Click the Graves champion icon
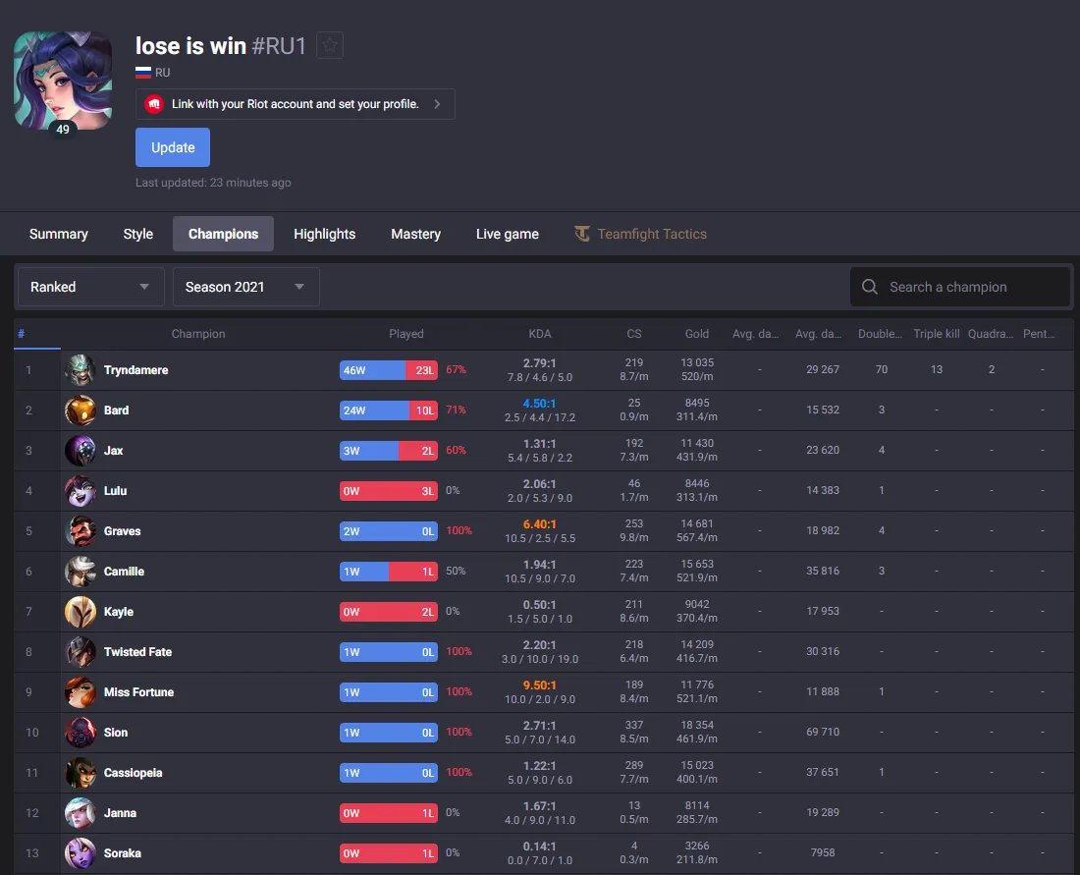 click(80, 531)
